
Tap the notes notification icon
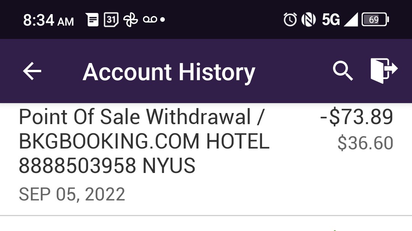pyautogui.click(x=92, y=19)
